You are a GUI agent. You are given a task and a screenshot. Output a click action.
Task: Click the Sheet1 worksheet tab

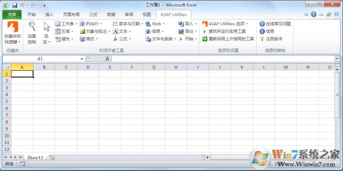click(35, 157)
